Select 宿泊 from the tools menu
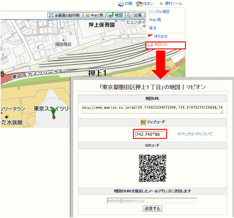 tap(152, 27)
